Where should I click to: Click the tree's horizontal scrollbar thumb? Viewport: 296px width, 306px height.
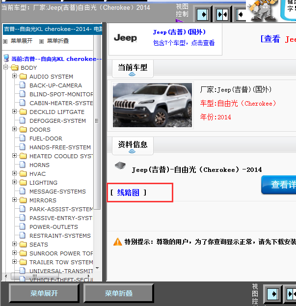coord(34,276)
